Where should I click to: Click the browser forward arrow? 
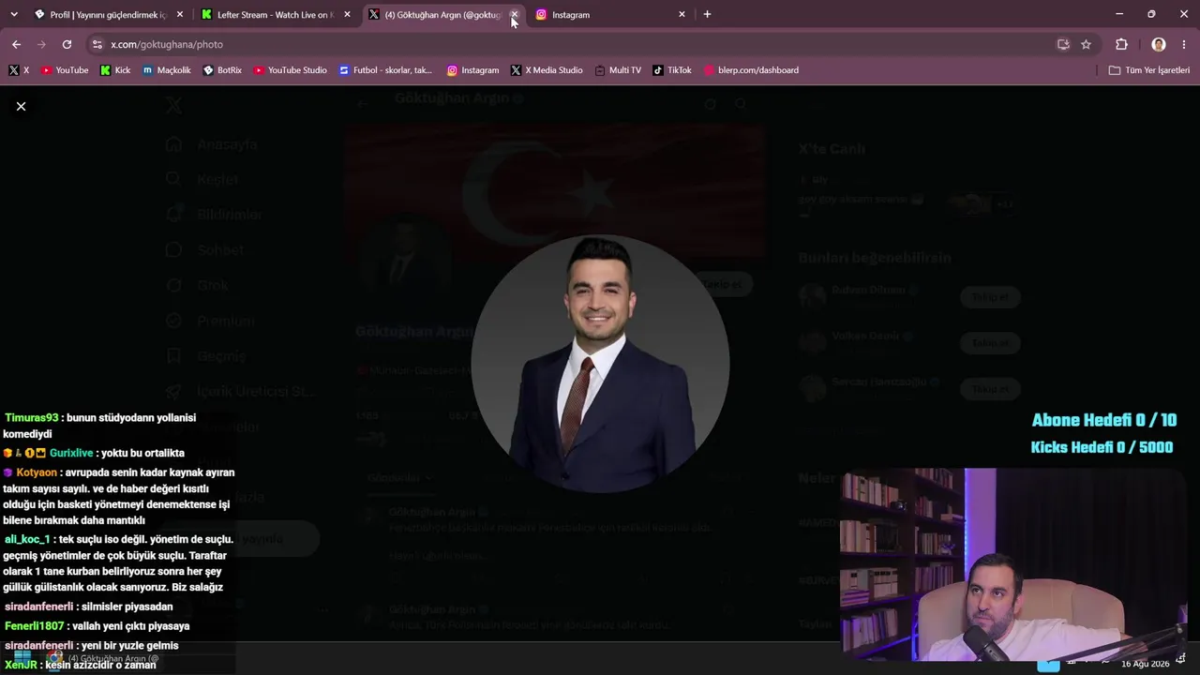tap(41, 44)
